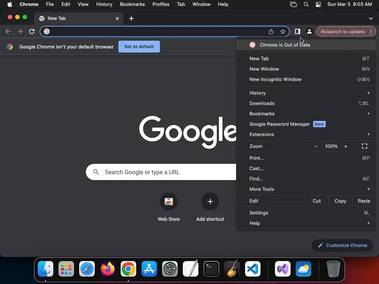Choose Find... in the menu
Viewport: 379px width, 284px height.
(306, 179)
